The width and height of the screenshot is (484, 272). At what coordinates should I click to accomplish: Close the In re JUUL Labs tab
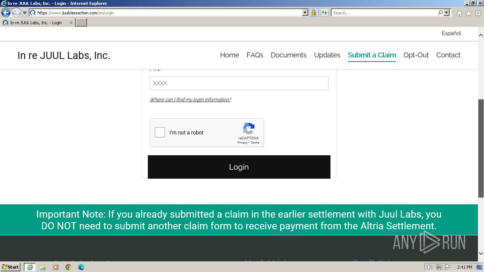click(x=71, y=23)
